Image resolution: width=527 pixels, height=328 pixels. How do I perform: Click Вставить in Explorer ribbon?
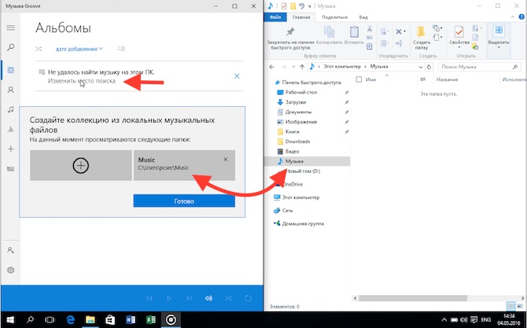(x=354, y=35)
